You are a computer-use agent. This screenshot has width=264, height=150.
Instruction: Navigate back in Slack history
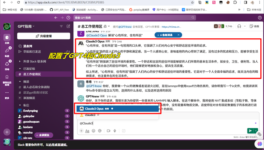coord(56,18)
